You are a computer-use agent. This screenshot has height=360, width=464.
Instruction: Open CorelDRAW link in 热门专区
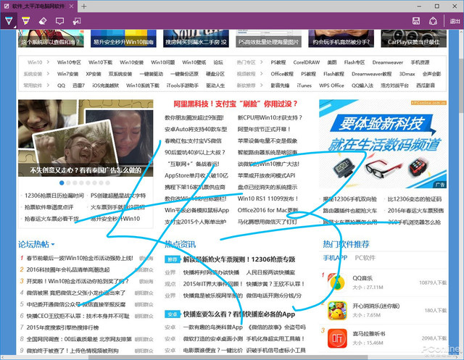pos(307,62)
